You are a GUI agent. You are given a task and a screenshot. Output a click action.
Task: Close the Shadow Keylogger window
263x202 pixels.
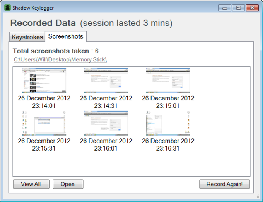click(x=252, y=8)
